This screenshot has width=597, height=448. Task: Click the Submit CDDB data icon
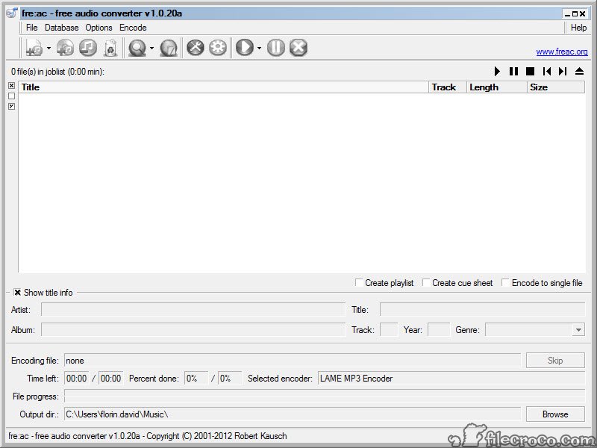point(169,48)
